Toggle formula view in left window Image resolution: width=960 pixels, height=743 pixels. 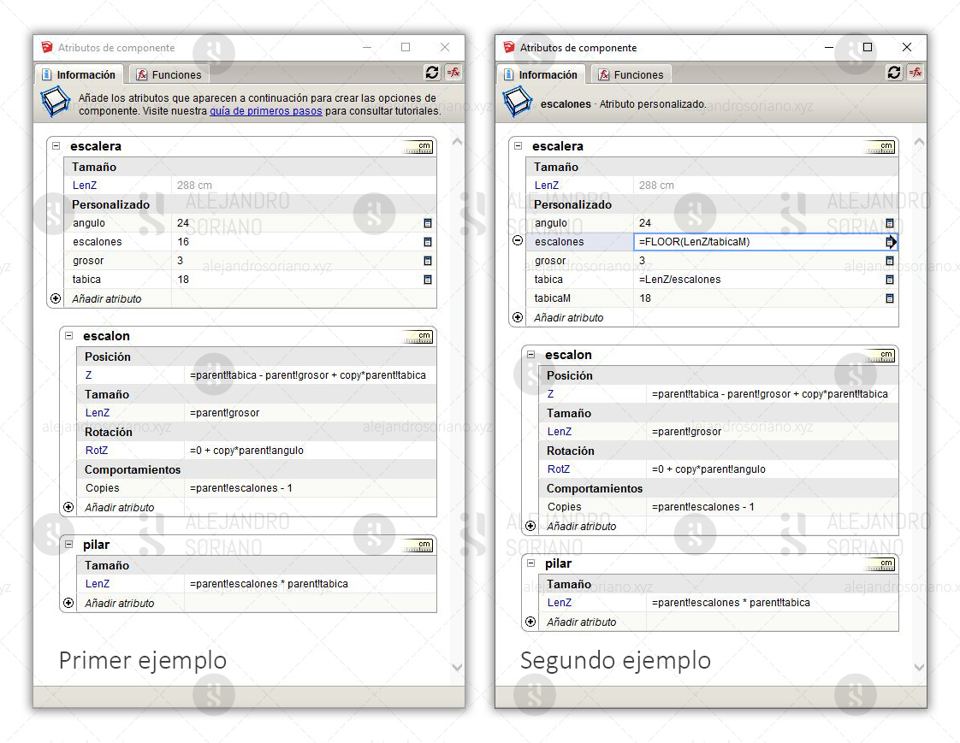(x=453, y=72)
